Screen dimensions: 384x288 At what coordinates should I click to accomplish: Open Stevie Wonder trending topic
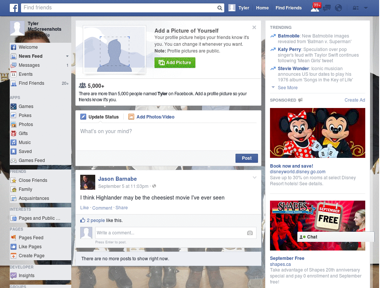293,69
